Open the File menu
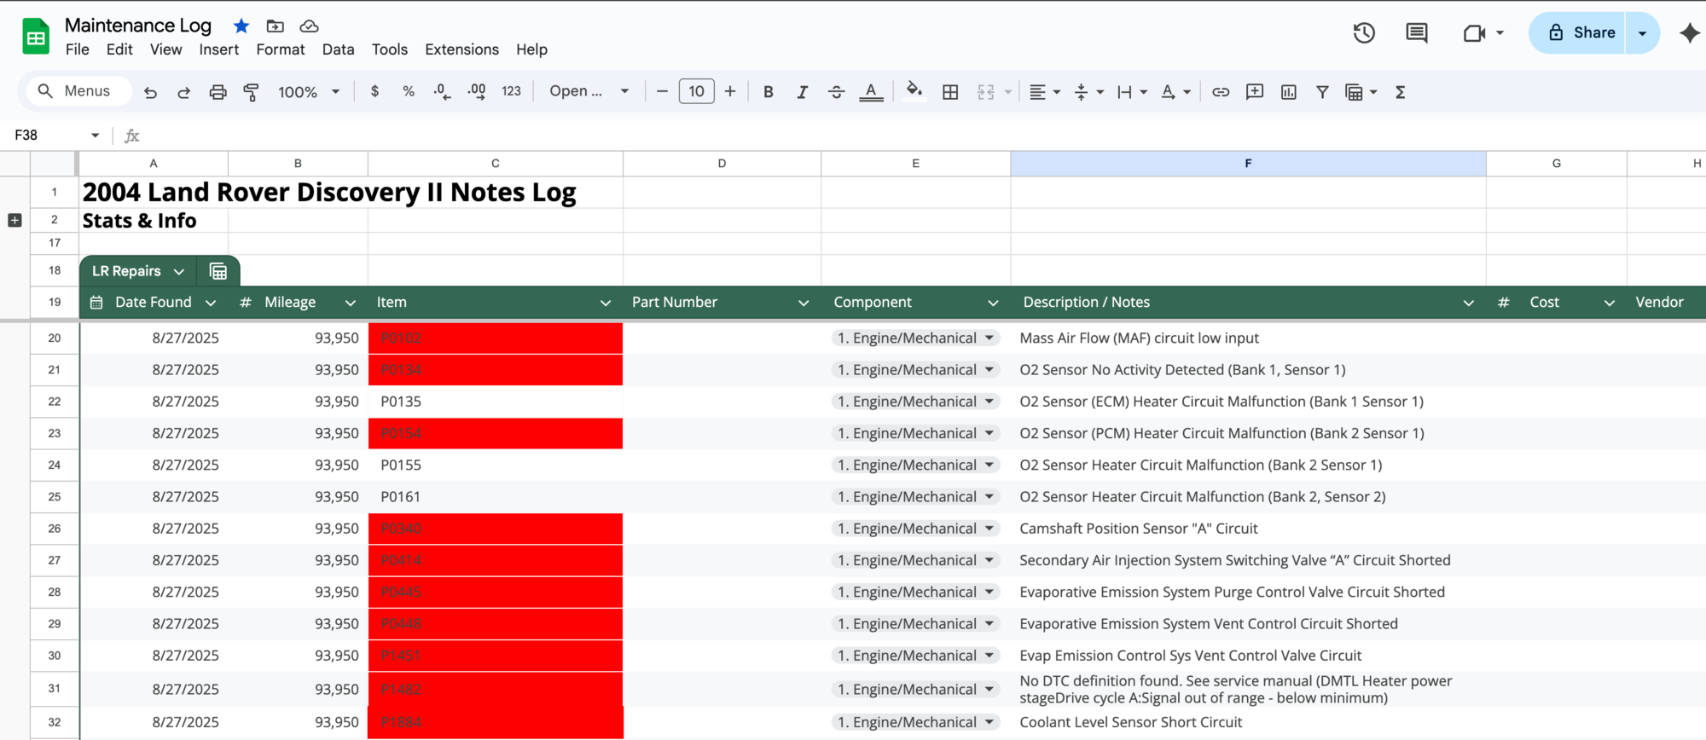Viewport: 1706px width, 740px height. pos(78,49)
